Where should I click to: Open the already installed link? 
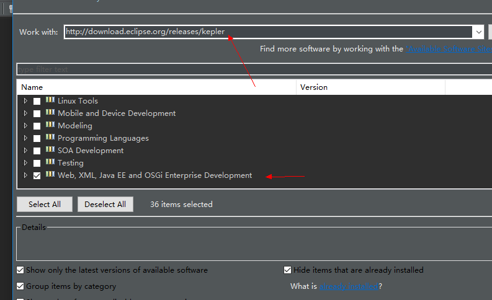coord(349,286)
